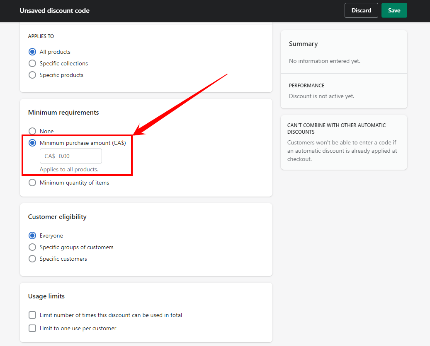The image size is (430, 346).
Task: Click the Summary heading
Action: pyautogui.click(x=303, y=44)
